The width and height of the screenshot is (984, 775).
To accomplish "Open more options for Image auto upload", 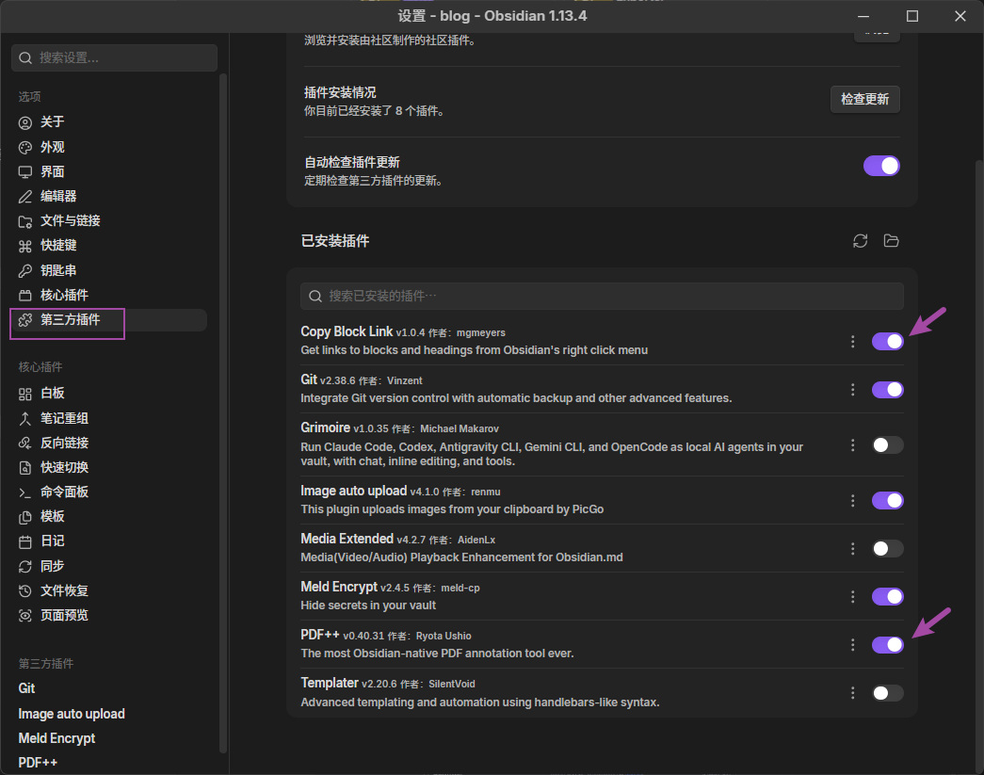I will (x=852, y=501).
